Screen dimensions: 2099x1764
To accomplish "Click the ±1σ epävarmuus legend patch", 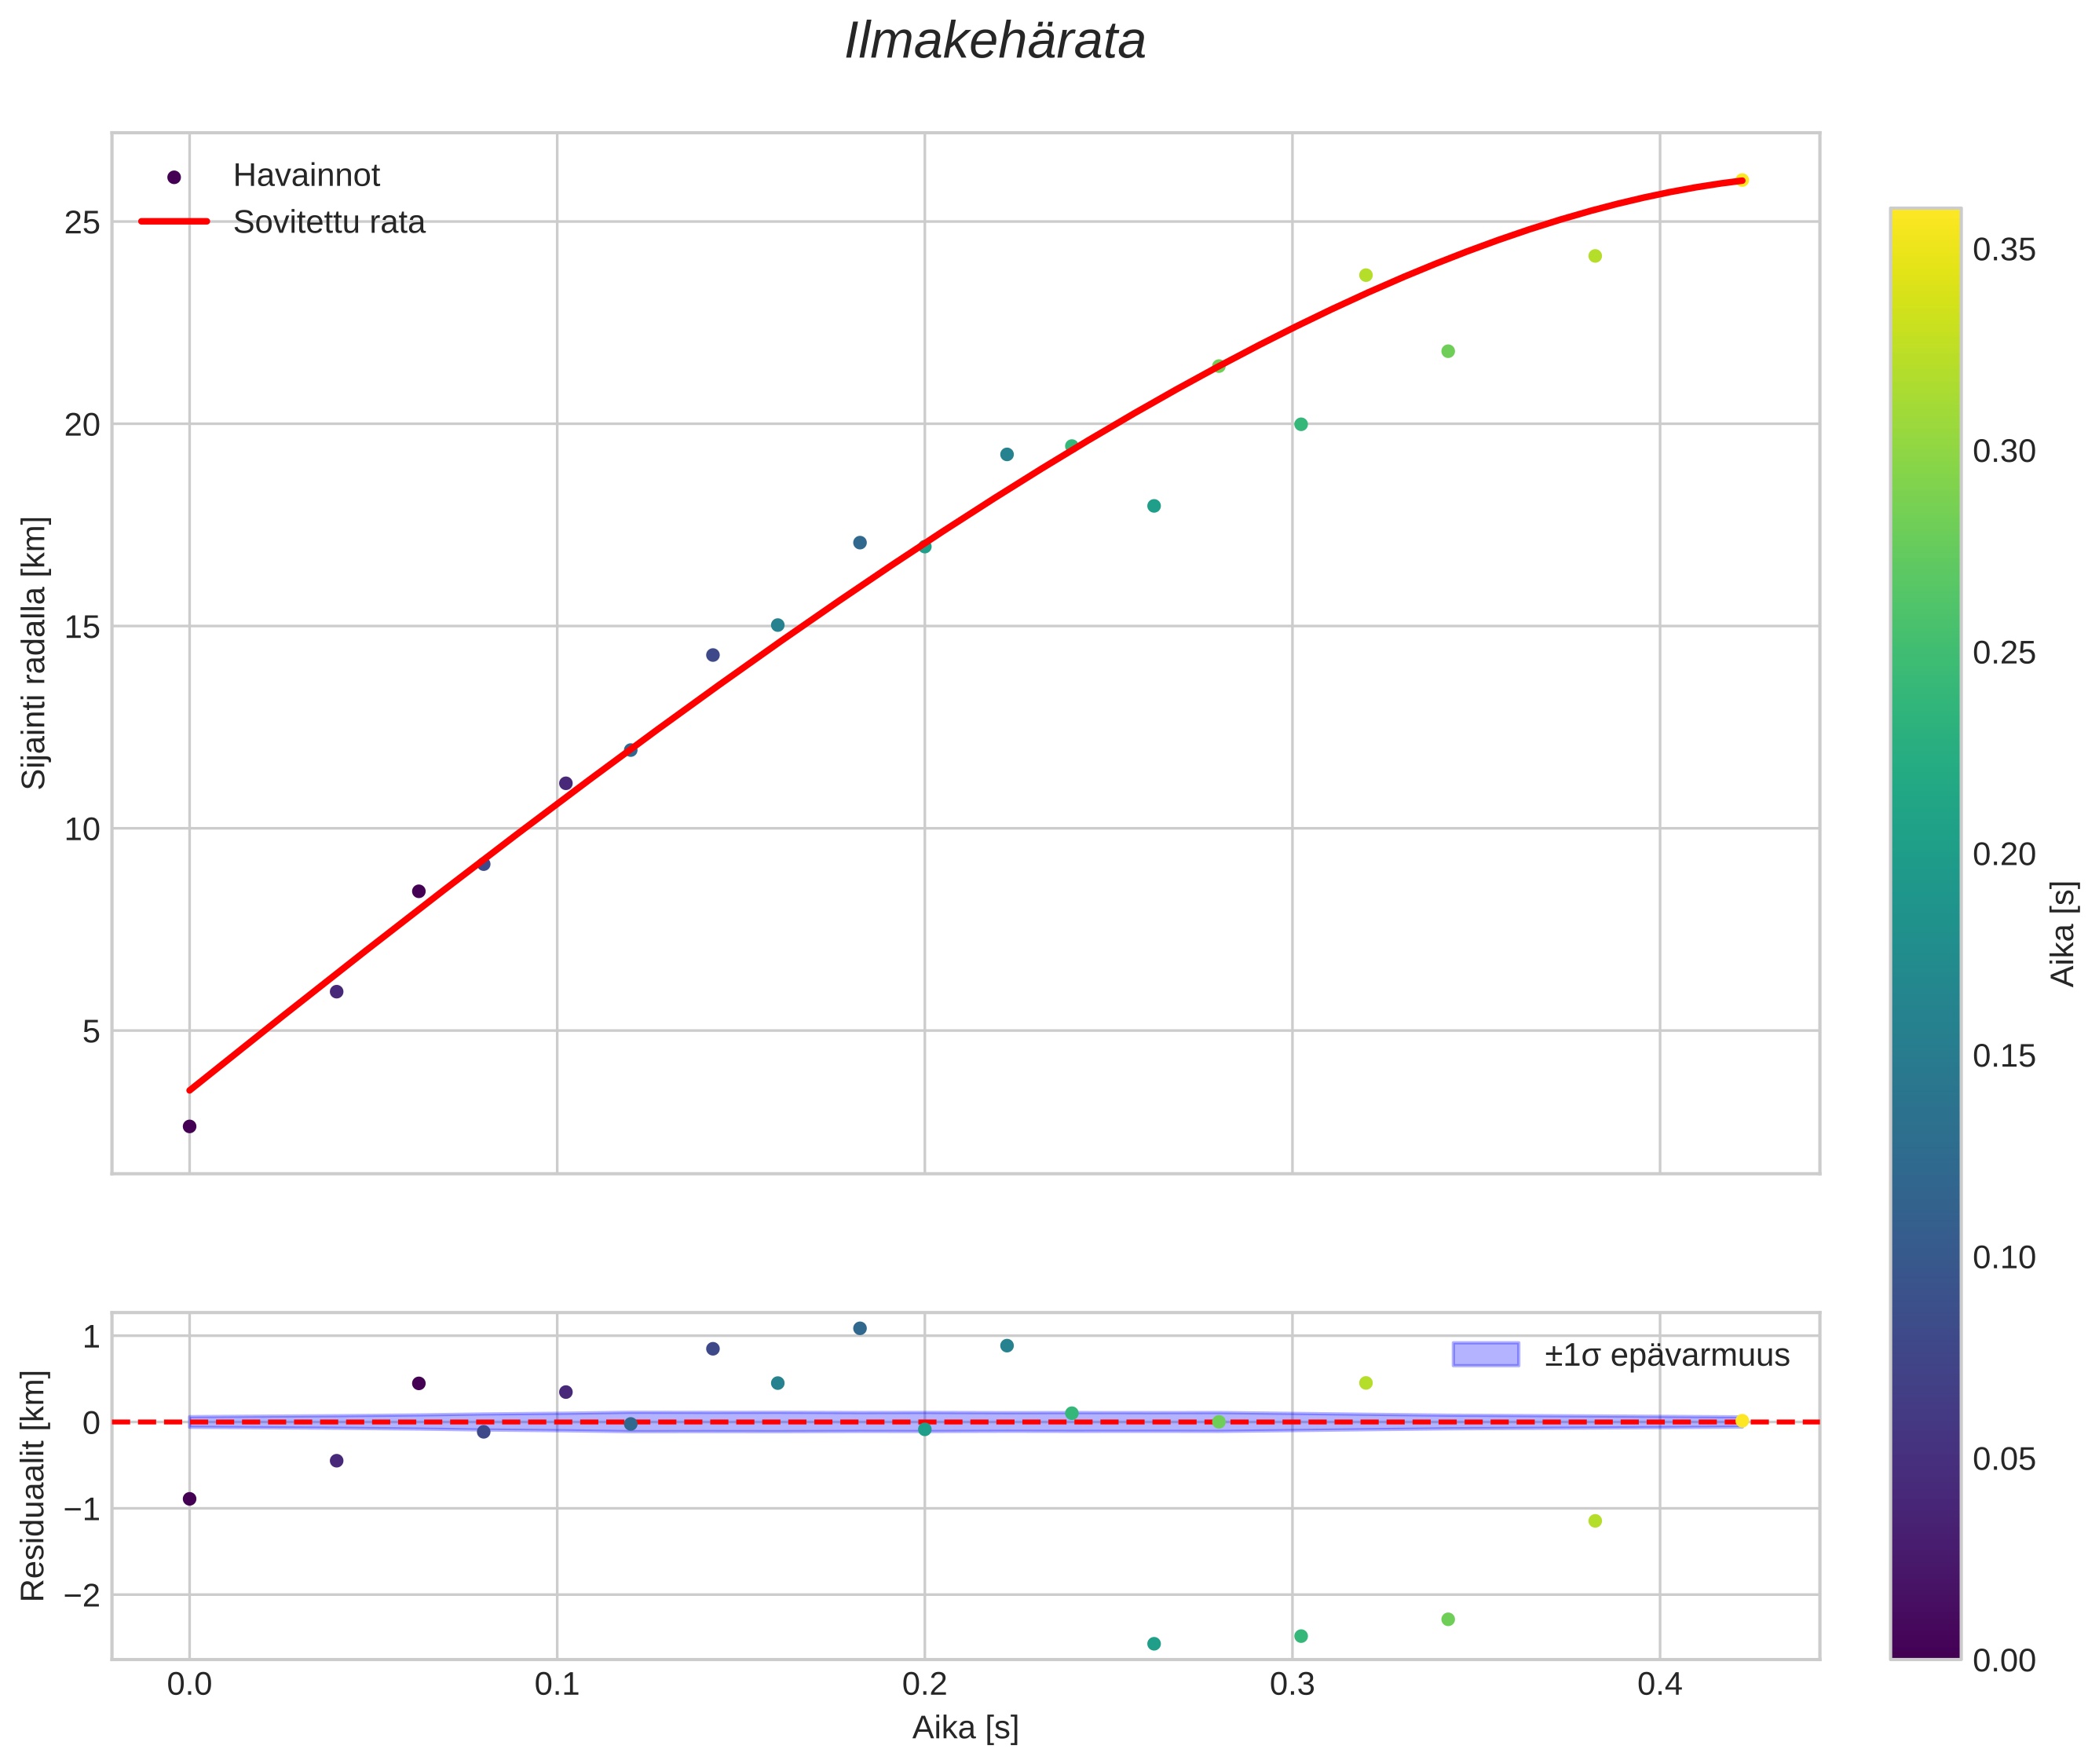I will 1485,1355.
